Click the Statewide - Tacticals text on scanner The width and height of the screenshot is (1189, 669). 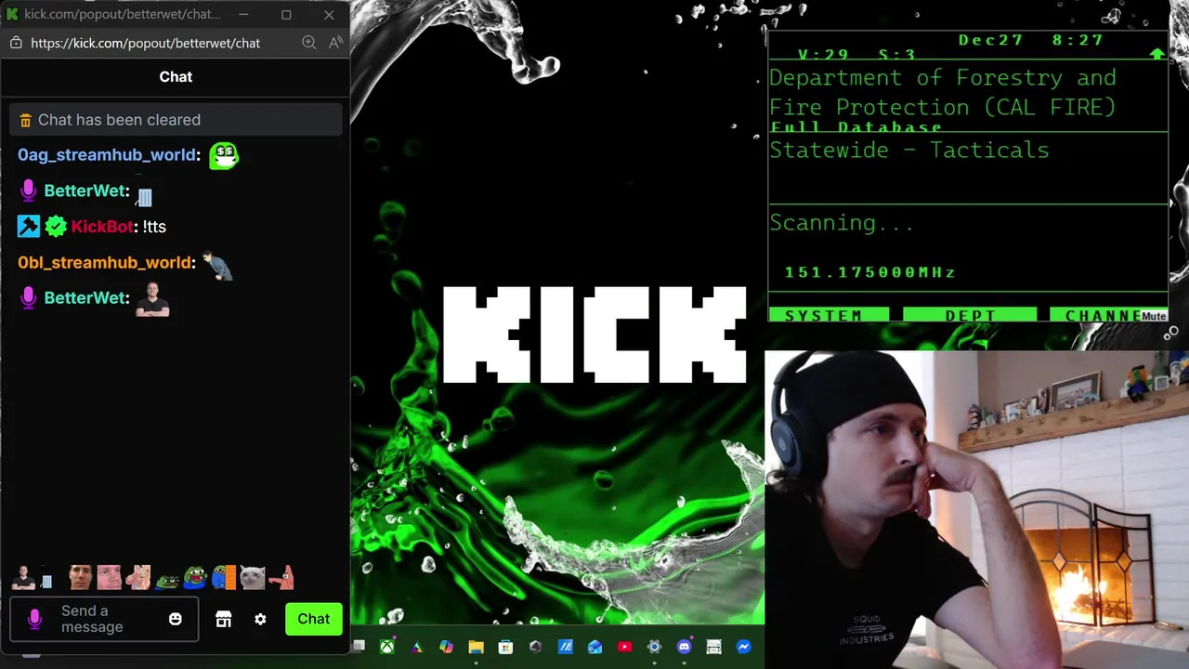click(909, 151)
